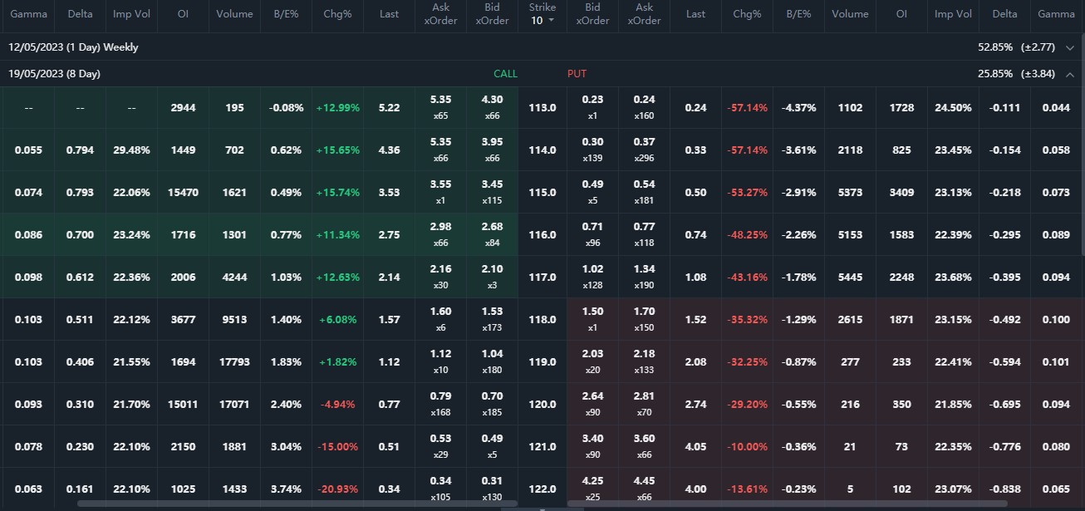Open the Strike count dropdown
This screenshot has width=1085, height=511.
[542, 20]
